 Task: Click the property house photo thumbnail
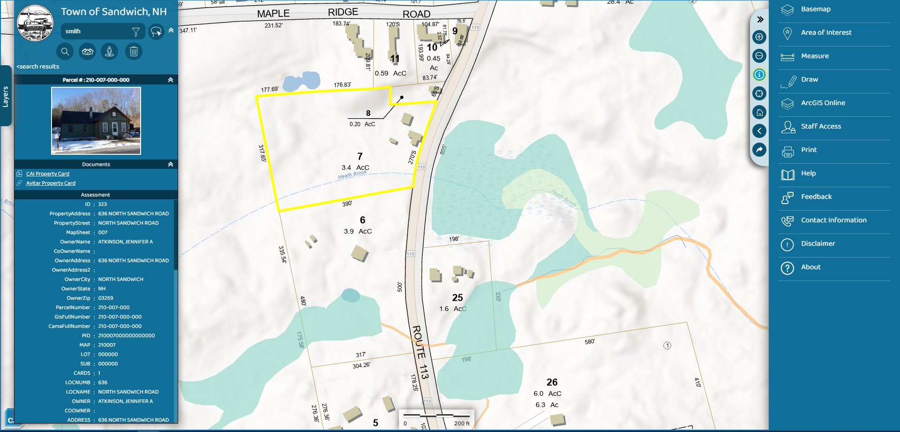[96, 121]
